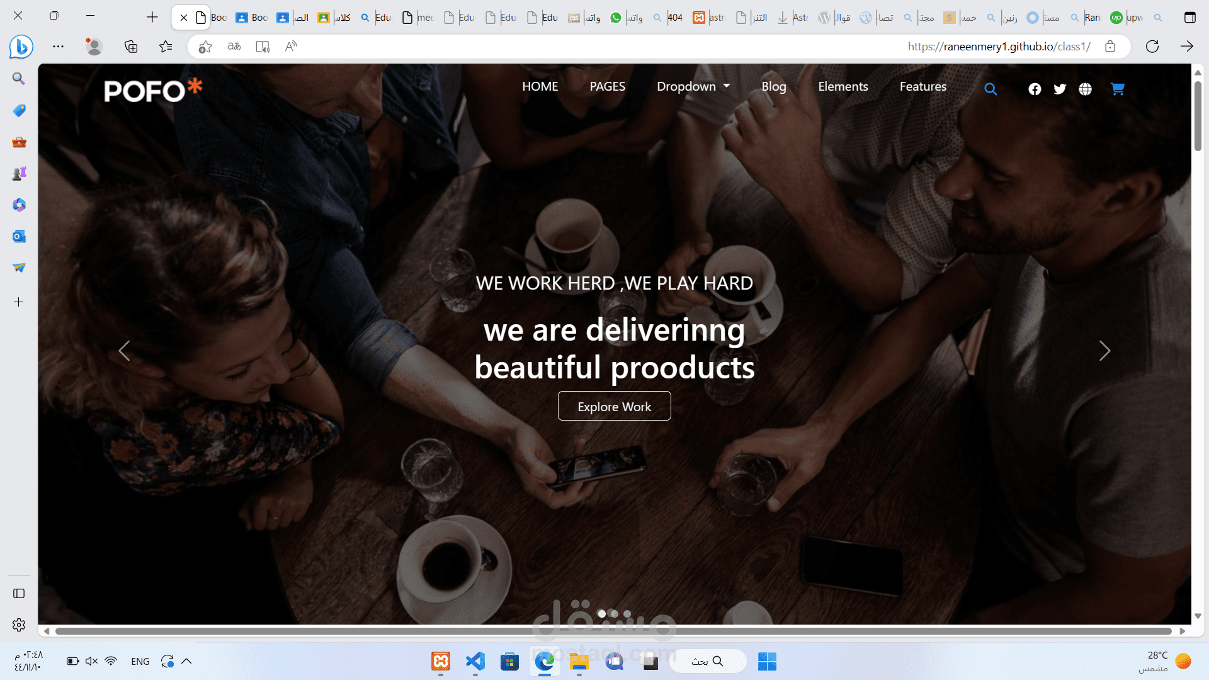Click the arrow navigation button beside refresh
The height and width of the screenshot is (680, 1209).
click(1187, 47)
